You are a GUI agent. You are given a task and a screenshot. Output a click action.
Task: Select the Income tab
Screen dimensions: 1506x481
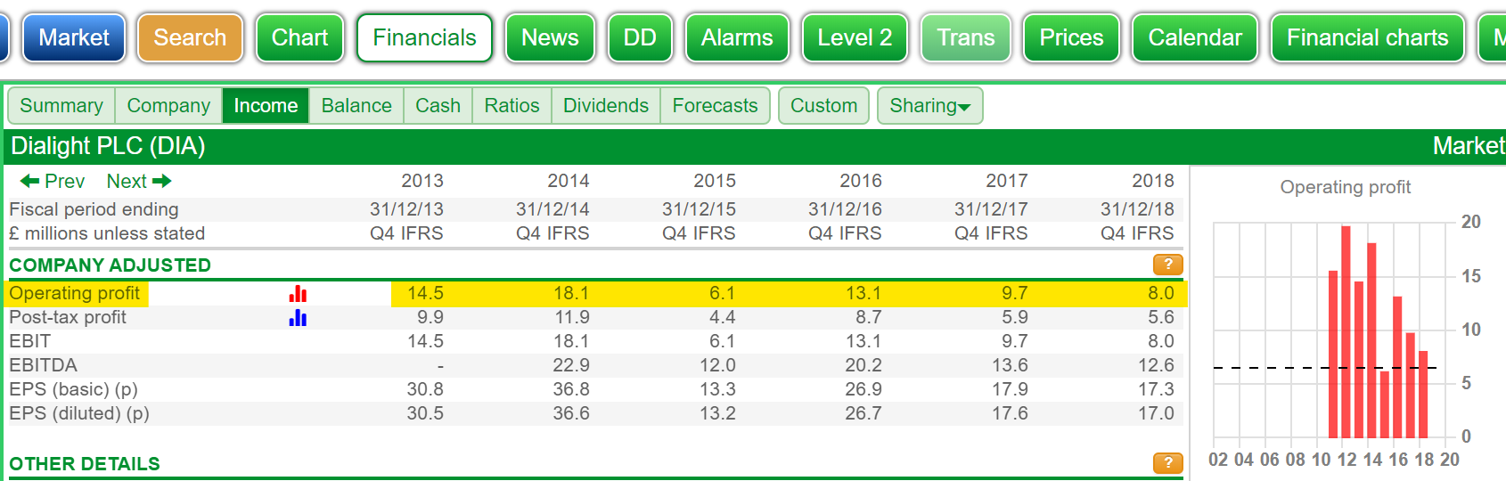(266, 105)
